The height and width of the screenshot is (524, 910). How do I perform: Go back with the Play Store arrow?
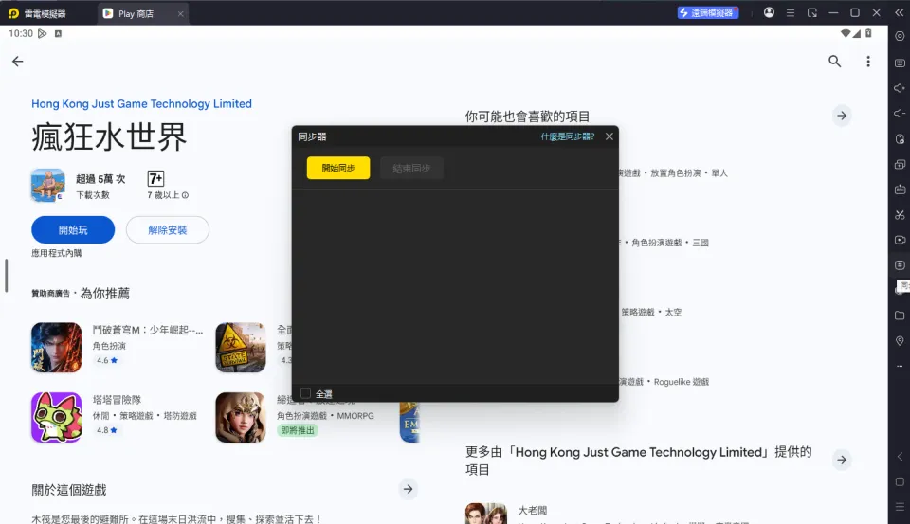(18, 61)
